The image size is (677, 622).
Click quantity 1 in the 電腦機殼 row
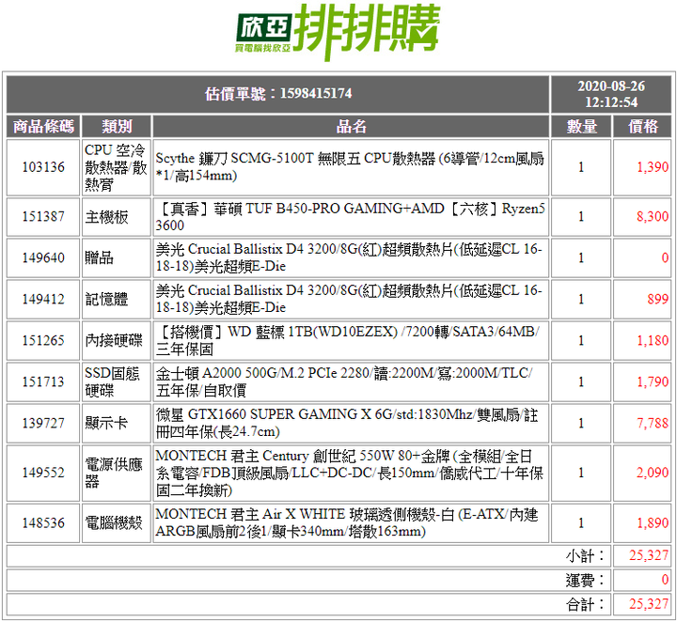pyautogui.click(x=581, y=522)
